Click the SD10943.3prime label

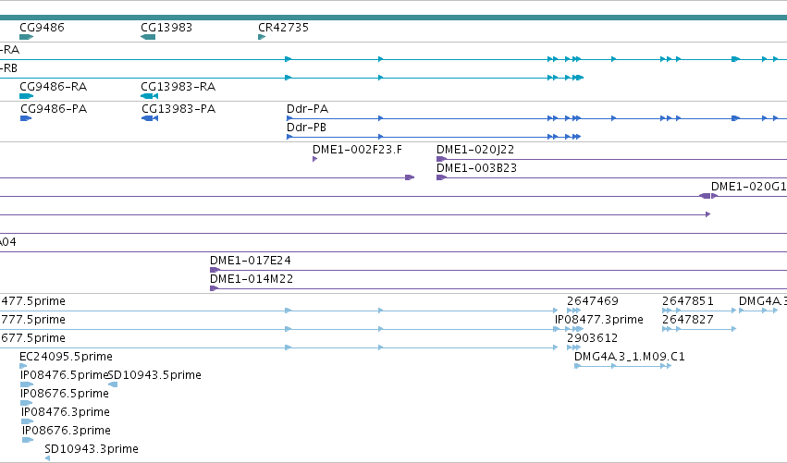click(92, 449)
